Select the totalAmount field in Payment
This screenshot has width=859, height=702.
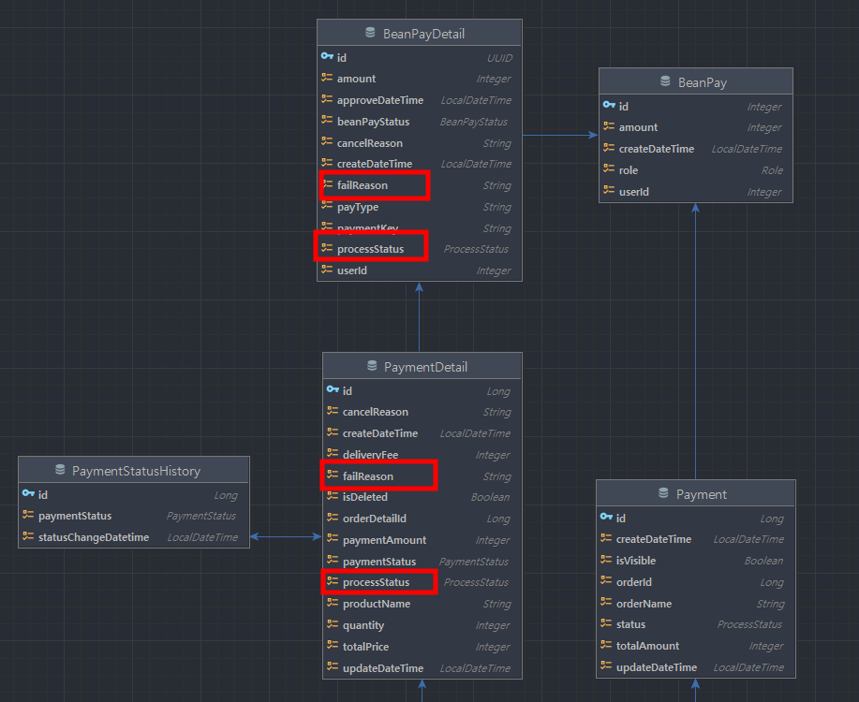[647, 646]
